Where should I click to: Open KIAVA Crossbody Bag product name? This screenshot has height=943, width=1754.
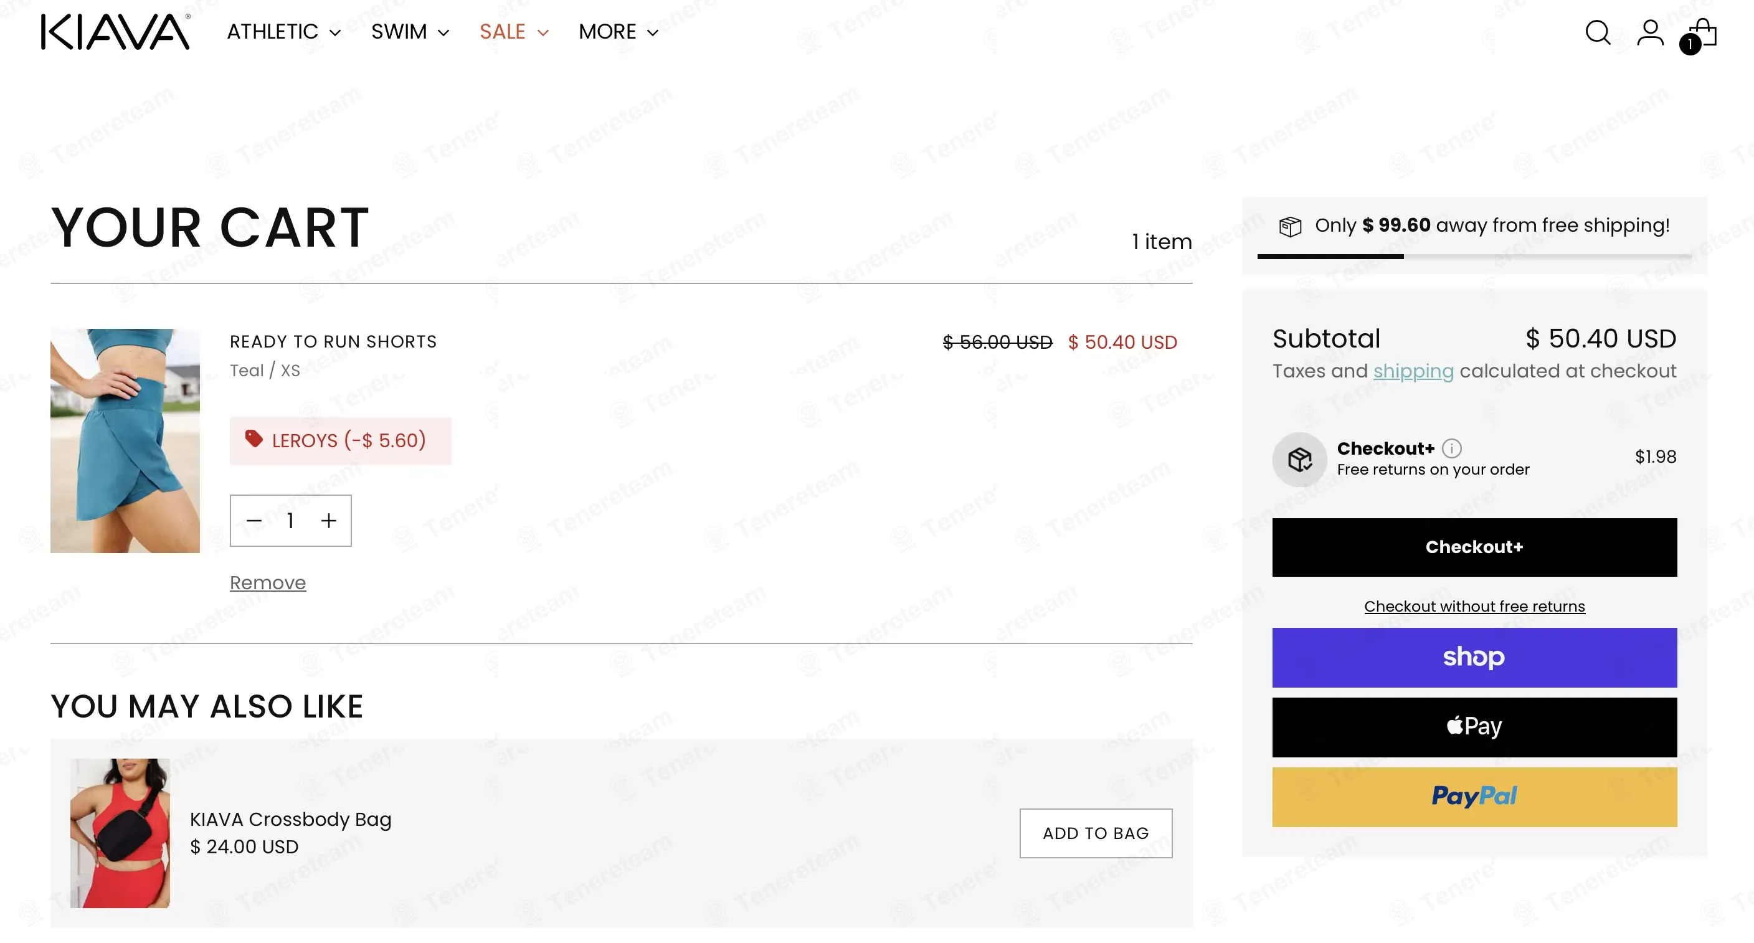pos(291,819)
